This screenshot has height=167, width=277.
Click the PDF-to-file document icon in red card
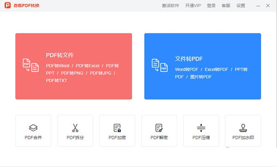[31, 66]
